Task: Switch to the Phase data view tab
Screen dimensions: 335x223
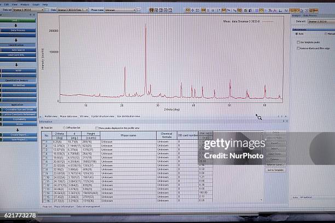Action: [x=68, y=116]
